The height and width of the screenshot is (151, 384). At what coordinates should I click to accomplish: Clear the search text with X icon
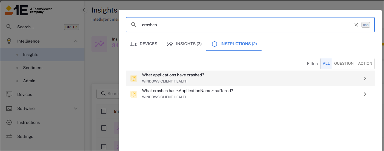point(356,25)
